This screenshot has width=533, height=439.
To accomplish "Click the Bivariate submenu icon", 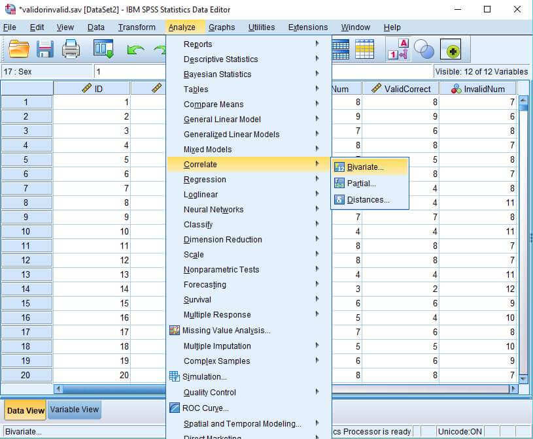I will (x=339, y=167).
